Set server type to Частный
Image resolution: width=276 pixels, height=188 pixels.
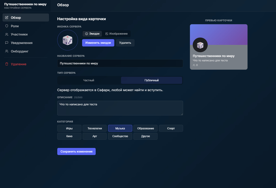[x=89, y=80]
